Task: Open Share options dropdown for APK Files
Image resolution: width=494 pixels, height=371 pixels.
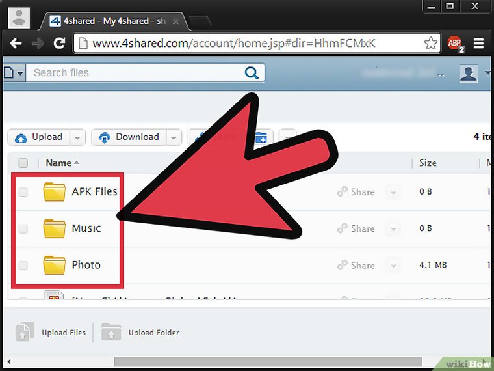Action: click(x=393, y=192)
